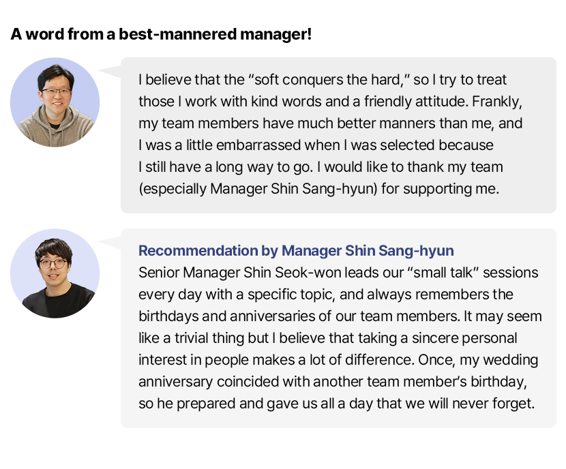This screenshot has height=469, width=566.
Task: Click the gray-hoodie manager's profile photo
Action: pyautogui.click(x=55, y=102)
